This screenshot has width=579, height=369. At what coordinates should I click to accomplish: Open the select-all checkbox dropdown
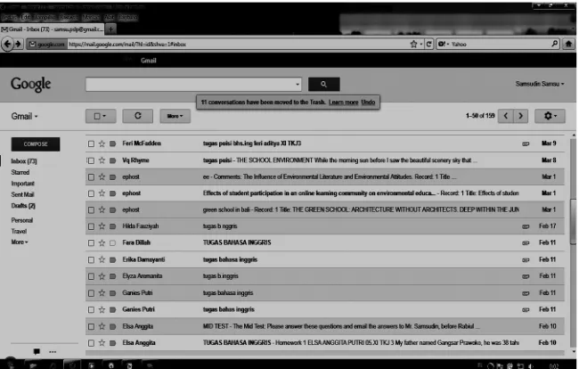click(x=101, y=116)
